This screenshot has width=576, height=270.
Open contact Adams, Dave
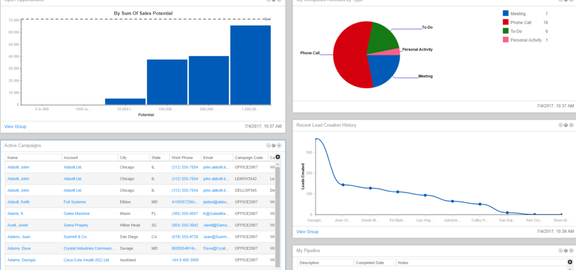[x=19, y=248]
